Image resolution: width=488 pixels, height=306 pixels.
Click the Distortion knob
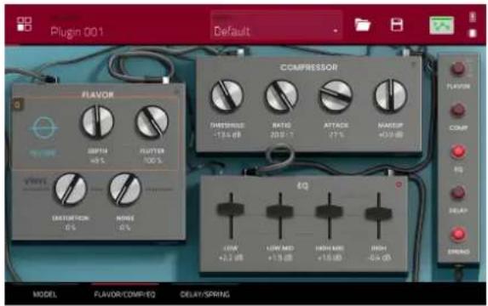(71, 189)
